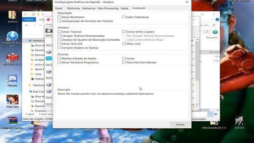The height and width of the screenshot is (143, 254).
Task: Toggle Dump Vertex Loaders checkbox
Action: pos(124,32)
